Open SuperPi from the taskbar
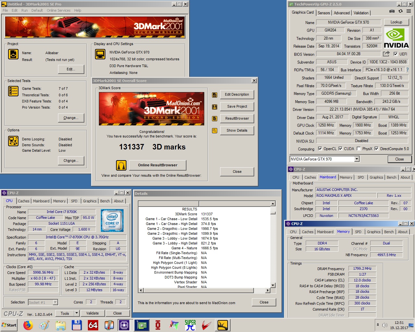The height and width of the screenshot is (332, 415). coord(190,325)
